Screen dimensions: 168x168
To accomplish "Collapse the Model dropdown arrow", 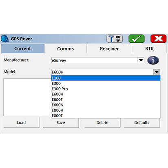I will click(157, 72).
